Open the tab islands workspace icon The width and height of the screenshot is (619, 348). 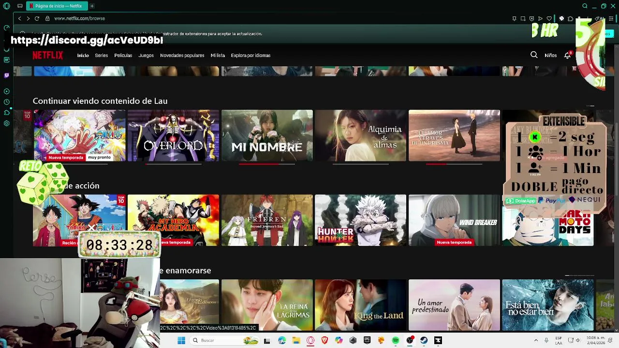pyautogui.click(x=20, y=6)
